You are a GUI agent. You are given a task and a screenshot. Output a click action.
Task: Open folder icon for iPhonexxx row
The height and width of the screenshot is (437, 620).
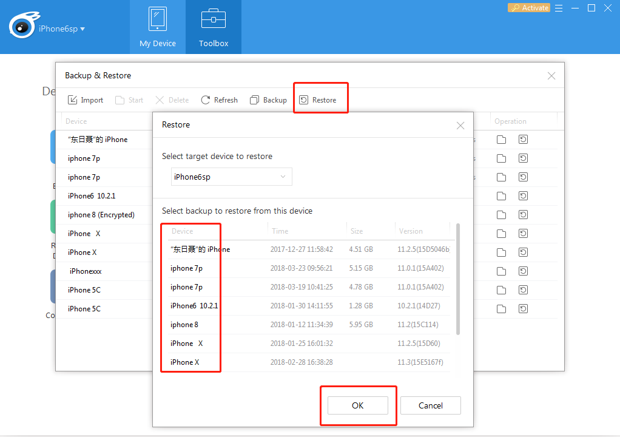click(x=501, y=271)
